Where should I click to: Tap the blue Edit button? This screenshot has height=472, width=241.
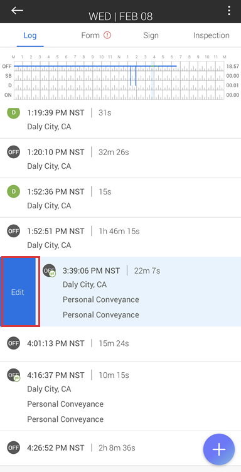(19, 292)
